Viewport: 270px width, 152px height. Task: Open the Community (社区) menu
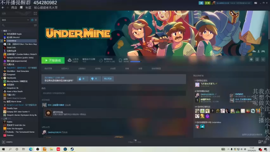28,7
